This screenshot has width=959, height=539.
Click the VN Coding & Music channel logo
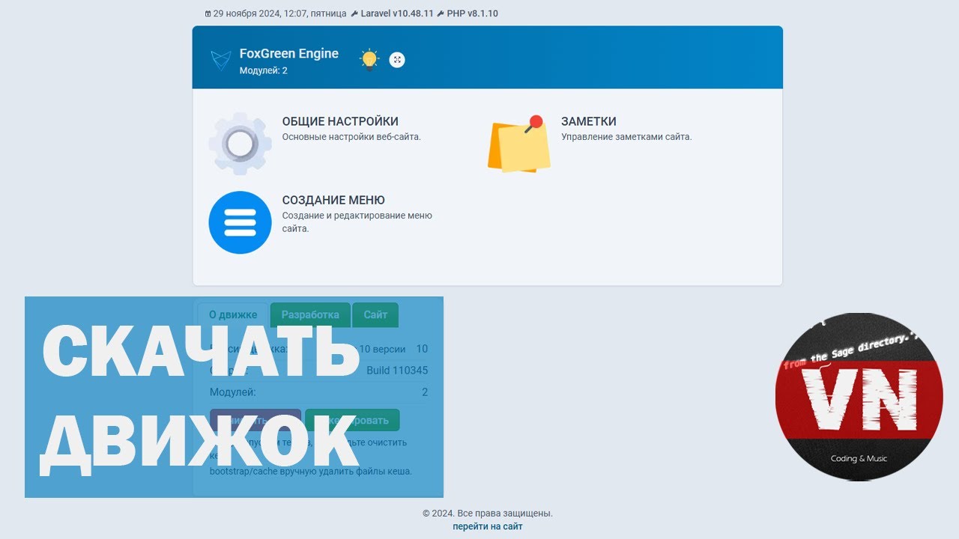[859, 397]
